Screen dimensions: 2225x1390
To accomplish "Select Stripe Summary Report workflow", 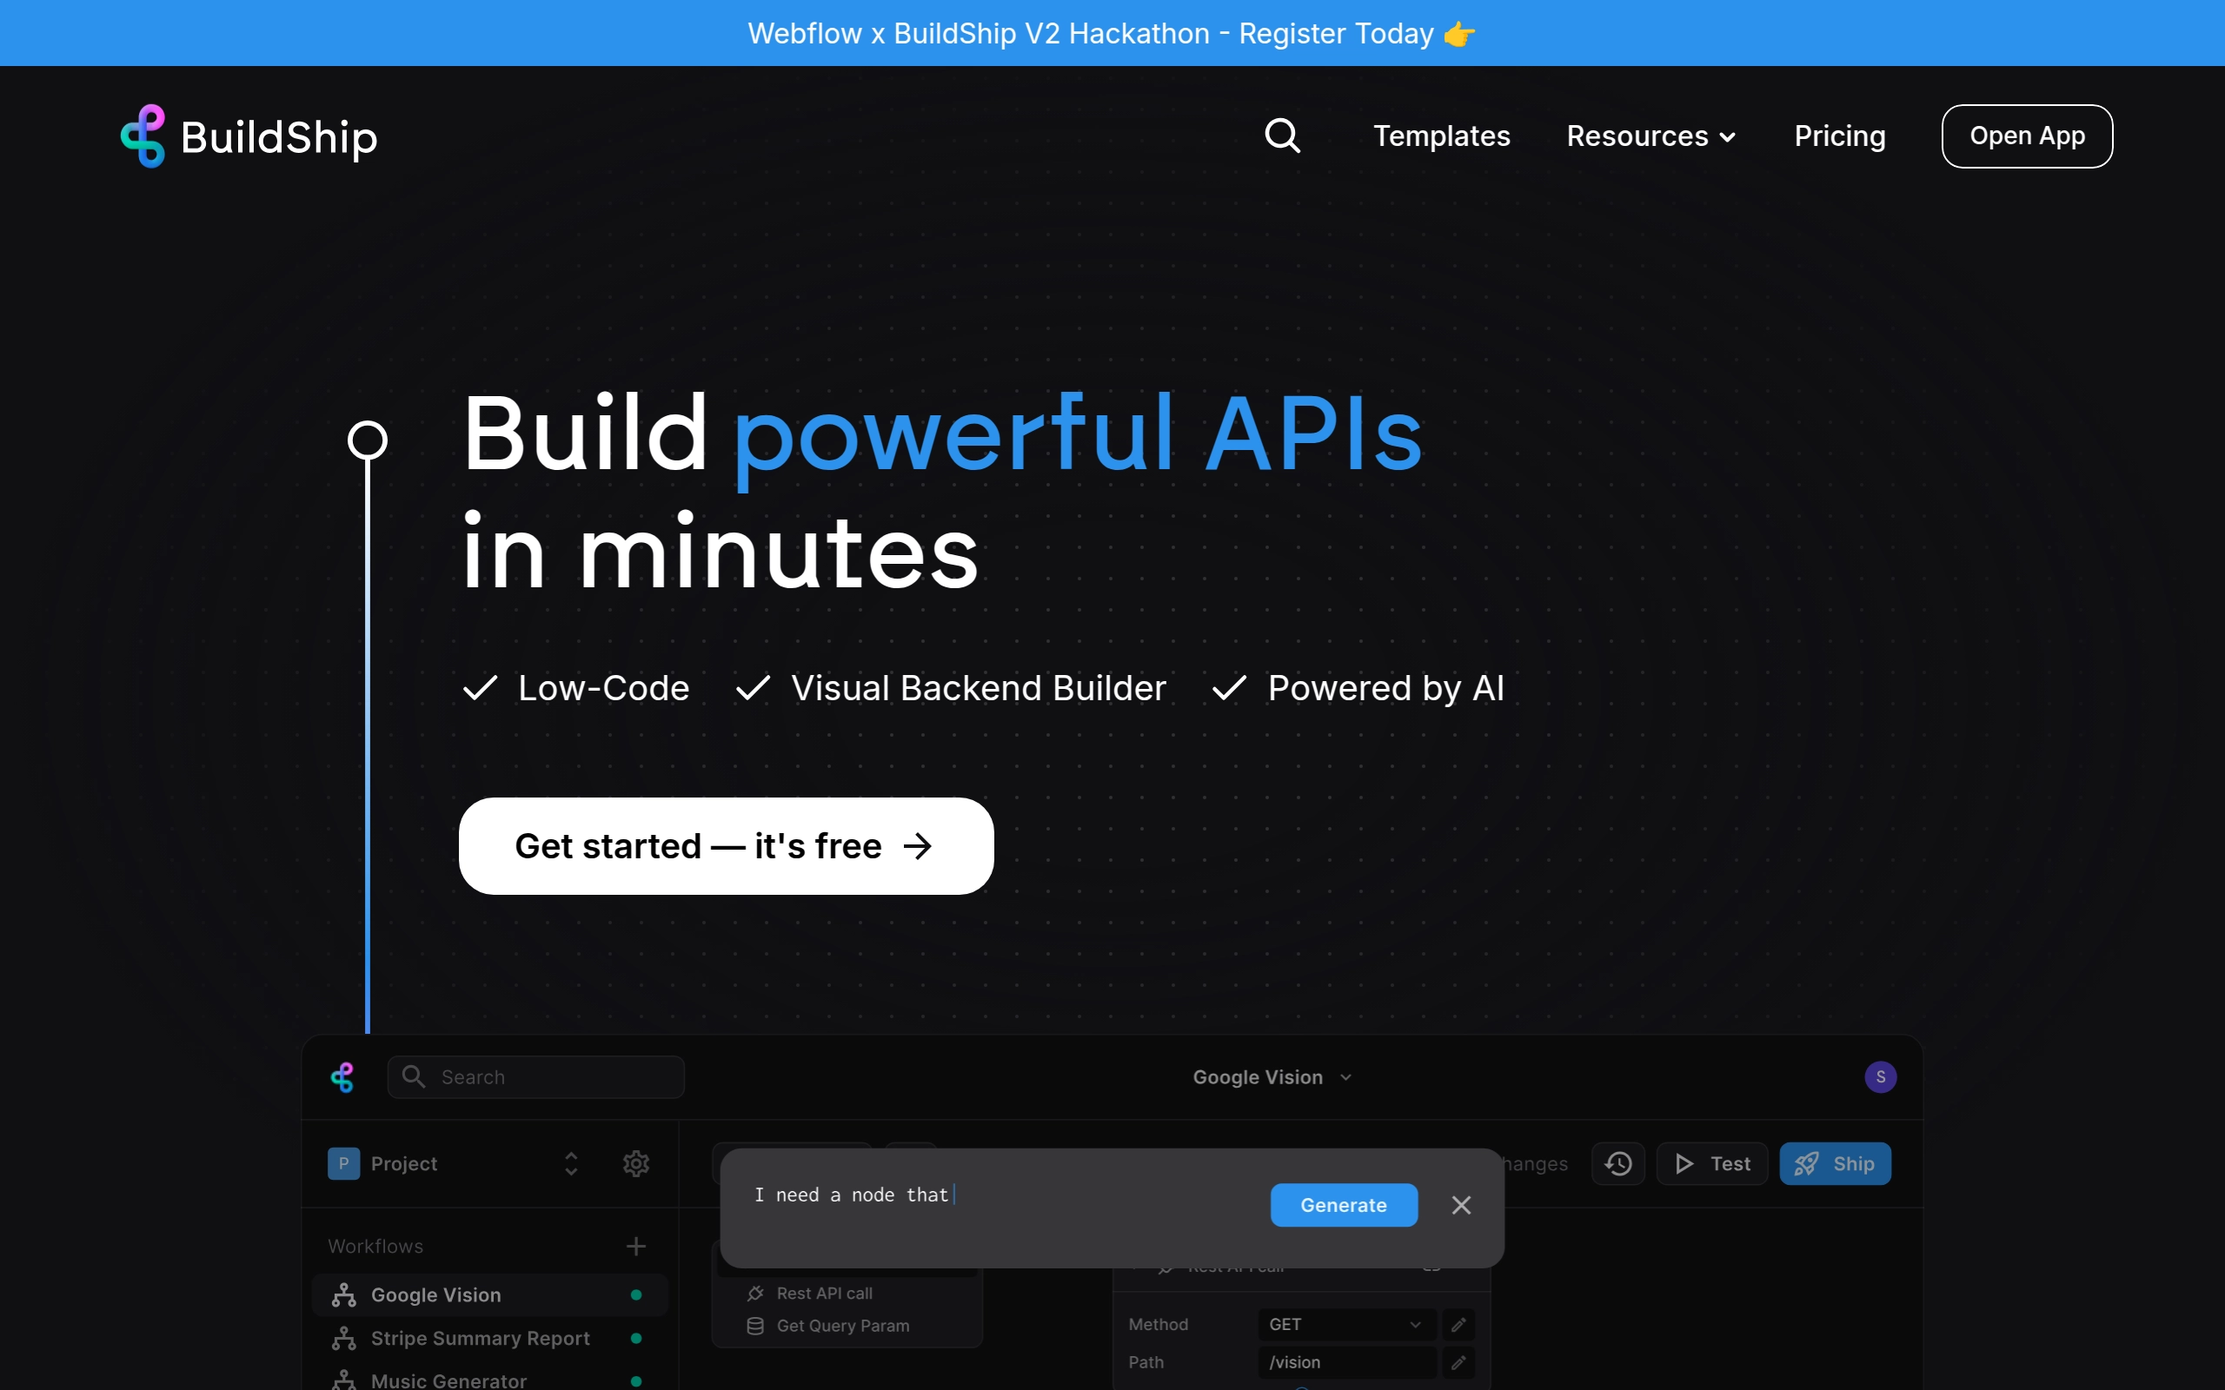I will 479,1339.
